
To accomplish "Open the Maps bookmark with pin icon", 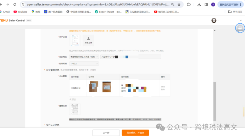I will pyautogui.click(x=36, y=12).
